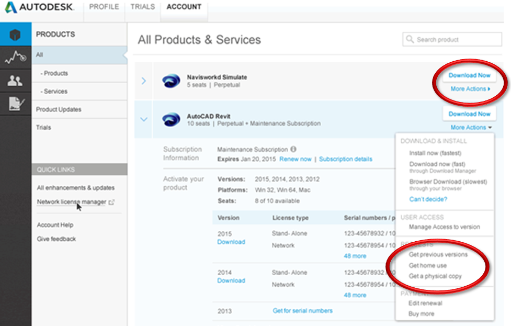This screenshot has height=326, width=511.
Task: Select All in the Products sidebar
Action: point(79,55)
